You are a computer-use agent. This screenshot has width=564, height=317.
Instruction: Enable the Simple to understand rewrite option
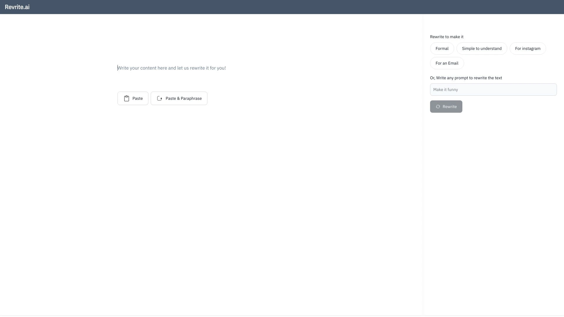pos(482,48)
